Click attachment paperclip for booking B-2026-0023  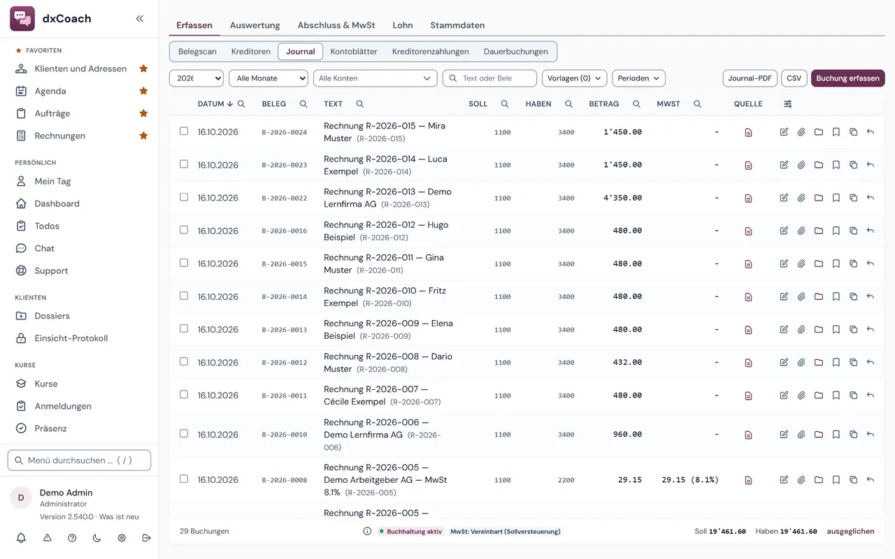click(x=801, y=165)
